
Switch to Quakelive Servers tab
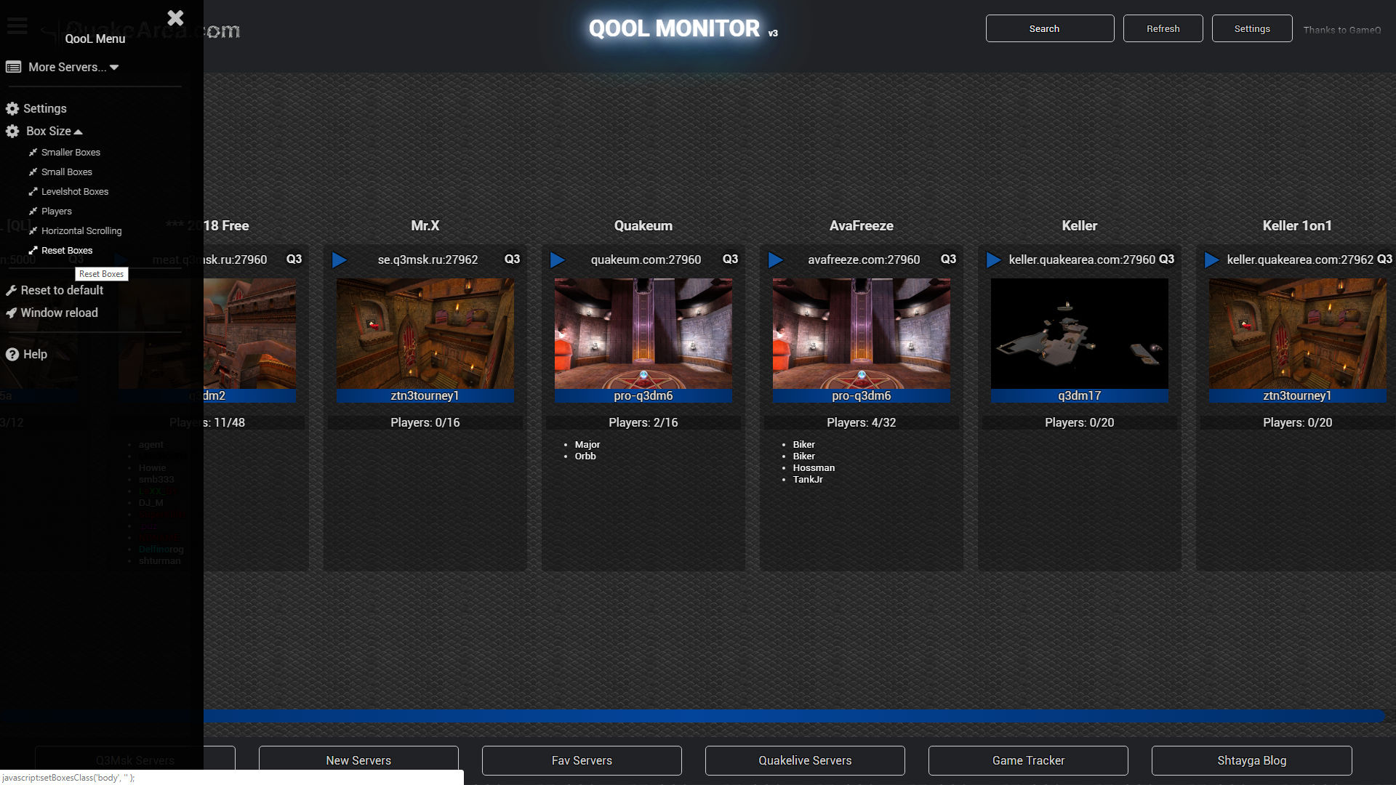(x=805, y=760)
